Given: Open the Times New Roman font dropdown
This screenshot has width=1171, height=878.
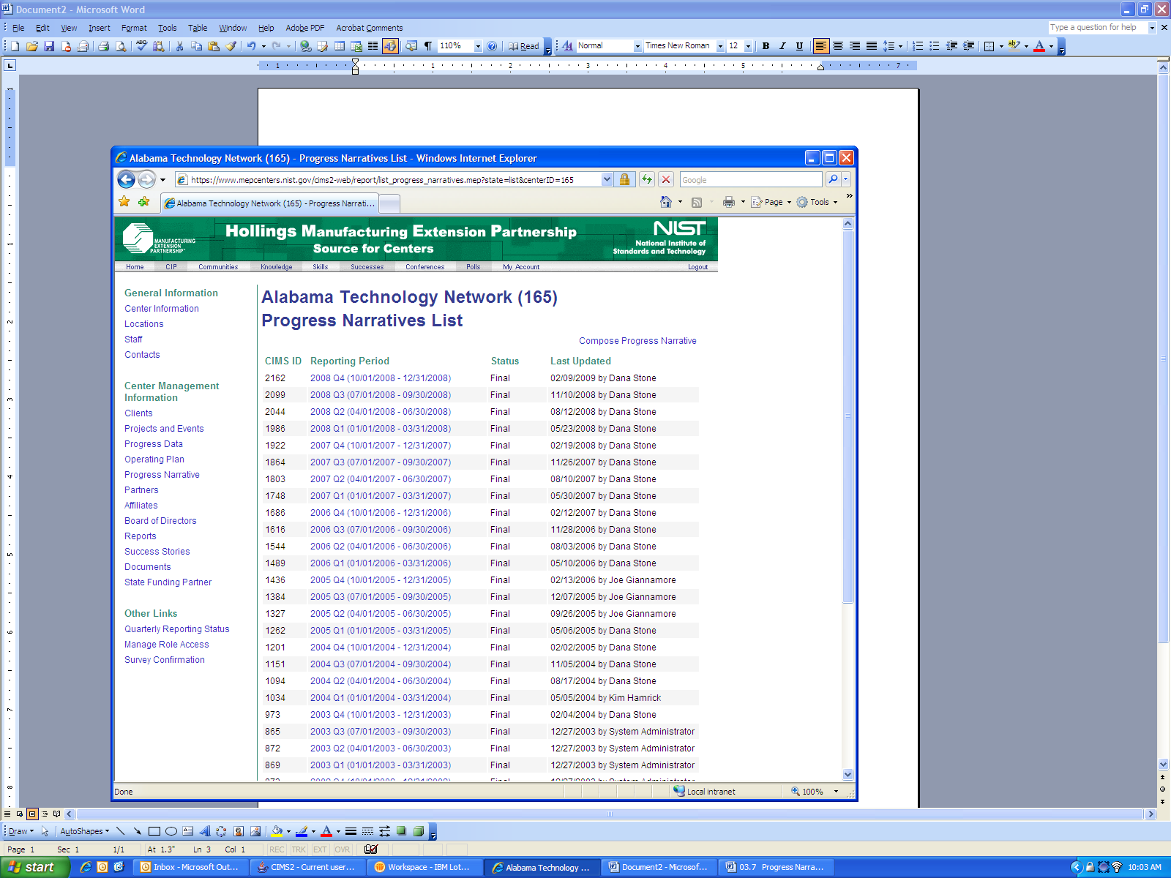Looking at the screenshot, I should (720, 46).
